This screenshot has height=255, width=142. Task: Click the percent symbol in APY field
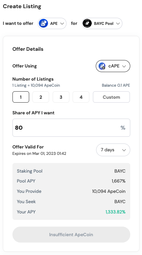point(123,128)
